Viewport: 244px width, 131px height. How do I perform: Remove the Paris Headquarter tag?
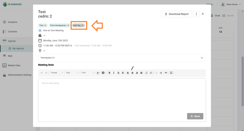coord(68,25)
